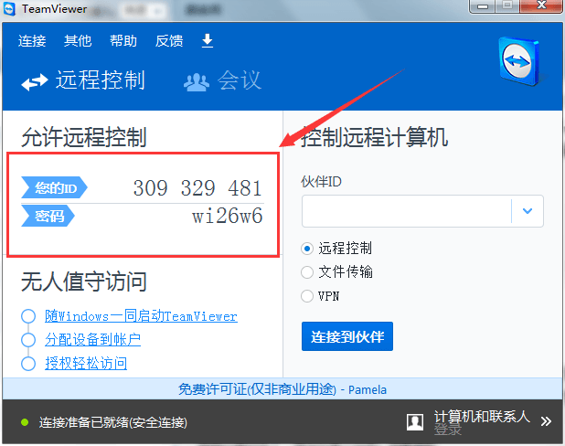The width and height of the screenshot is (565, 446).
Task: Click the green connection status dot
Action: click(x=25, y=422)
